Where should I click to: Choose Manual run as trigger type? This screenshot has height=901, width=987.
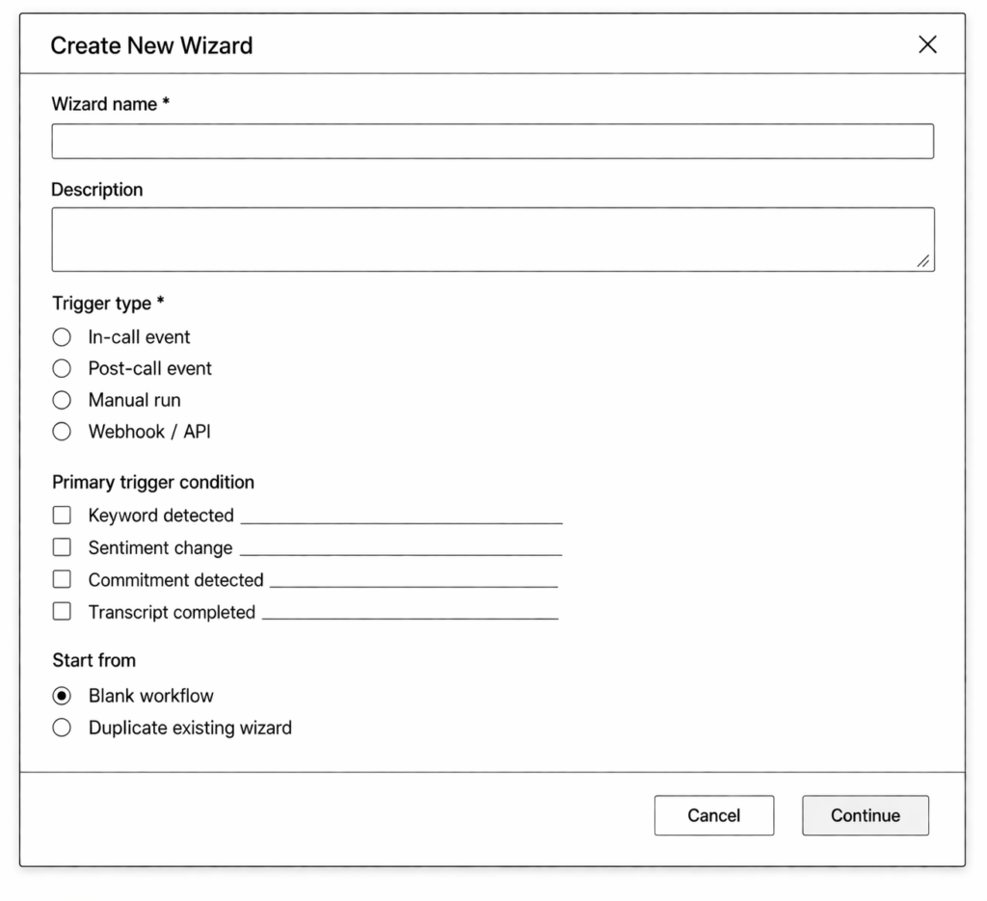[x=62, y=400]
